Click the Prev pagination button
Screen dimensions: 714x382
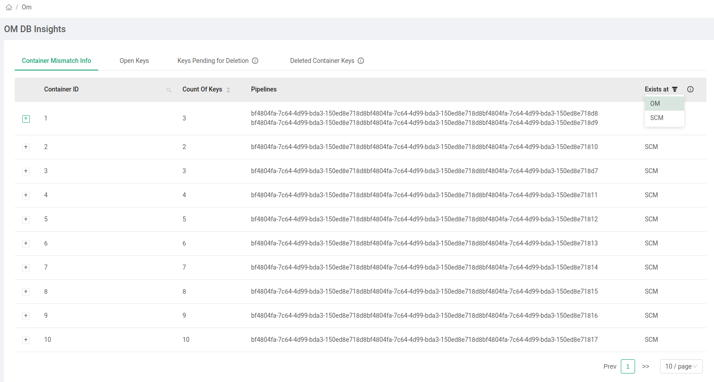[x=610, y=366]
